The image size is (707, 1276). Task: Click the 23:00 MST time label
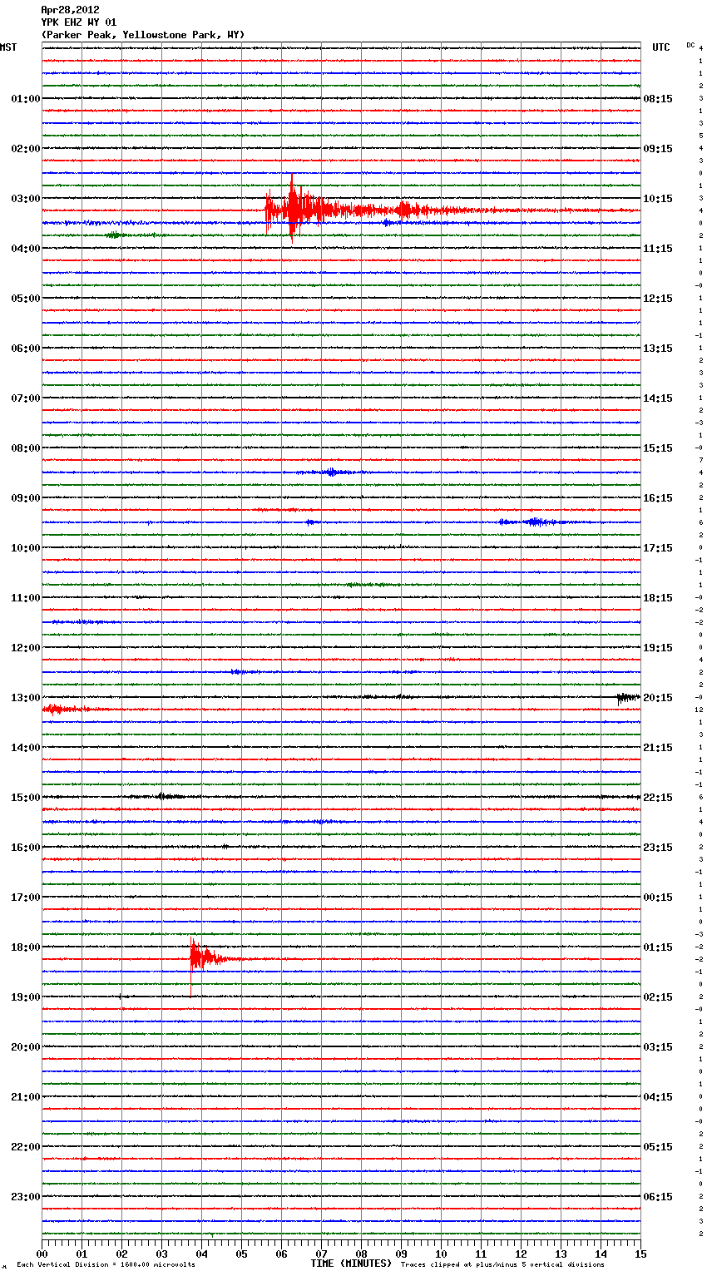point(26,1197)
